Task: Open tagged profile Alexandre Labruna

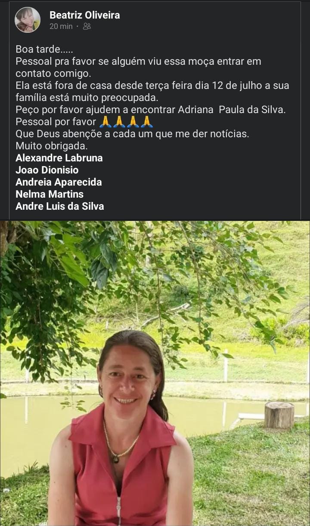Action: [59, 158]
